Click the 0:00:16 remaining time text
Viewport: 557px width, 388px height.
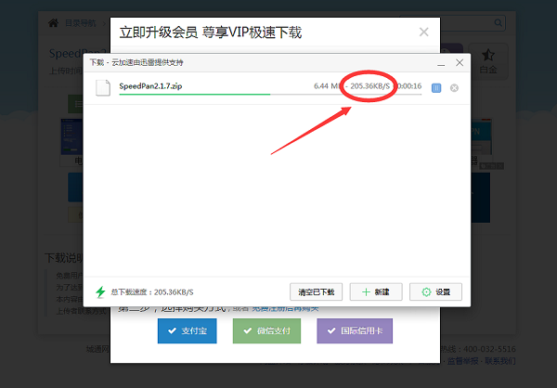pyautogui.click(x=409, y=86)
